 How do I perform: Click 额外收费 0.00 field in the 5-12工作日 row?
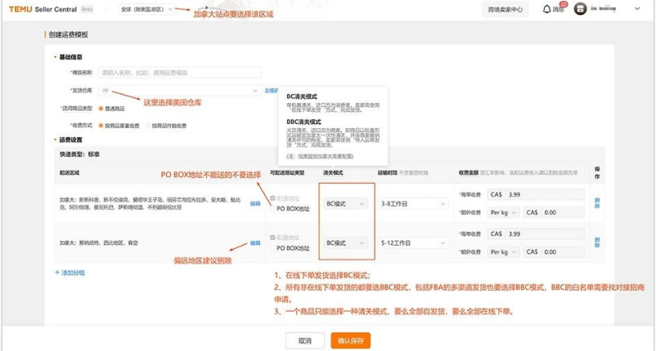(562, 252)
